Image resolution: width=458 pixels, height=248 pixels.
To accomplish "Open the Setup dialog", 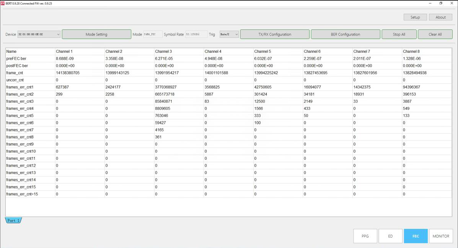I will 415,17.
